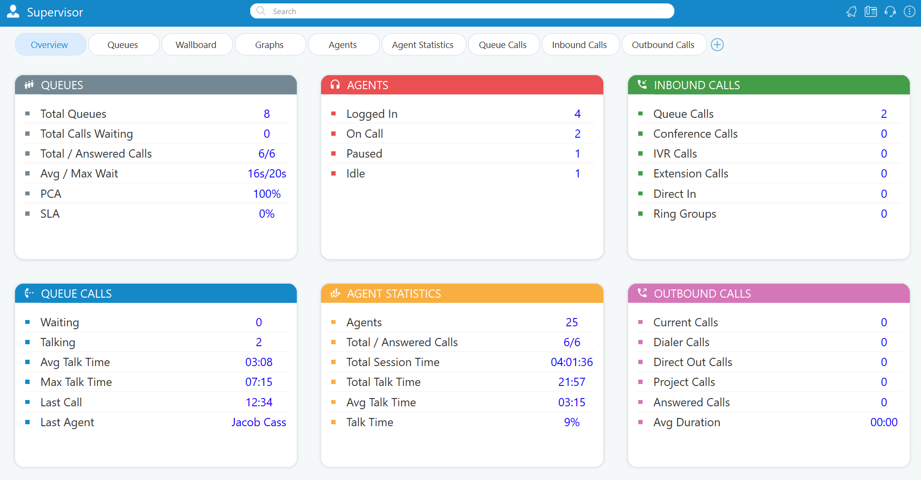921x480 pixels.
Task: Click Last Agent Jacob Cass
Action: pos(259,422)
